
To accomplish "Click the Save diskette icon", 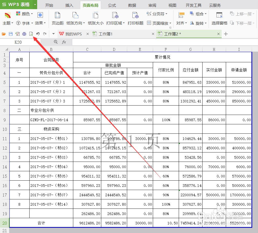I will point(10,34).
